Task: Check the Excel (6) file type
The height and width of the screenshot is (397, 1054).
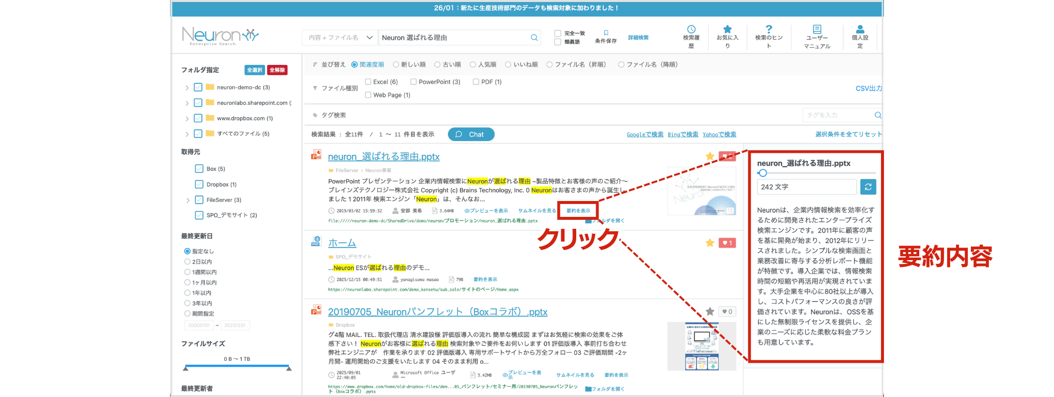Action: pyautogui.click(x=368, y=82)
